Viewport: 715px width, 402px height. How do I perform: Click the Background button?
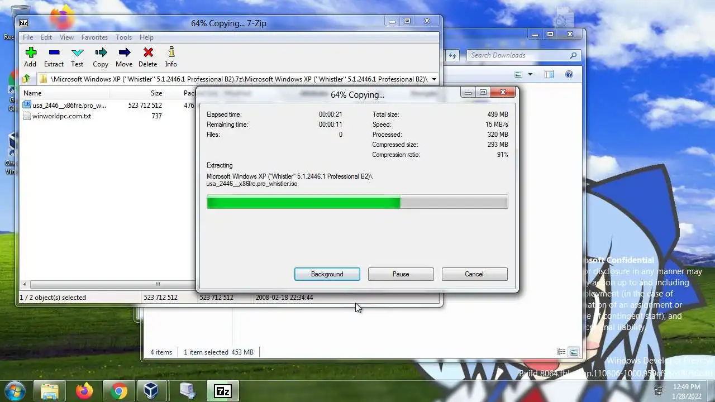coord(327,274)
